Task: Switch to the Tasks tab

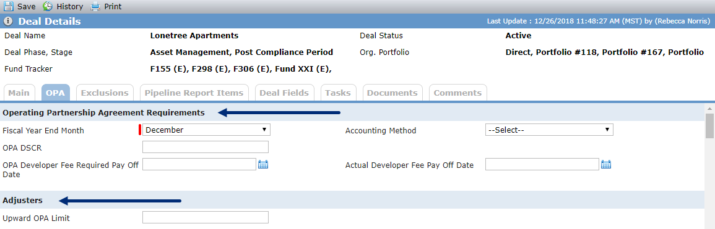Action: [x=339, y=93]
